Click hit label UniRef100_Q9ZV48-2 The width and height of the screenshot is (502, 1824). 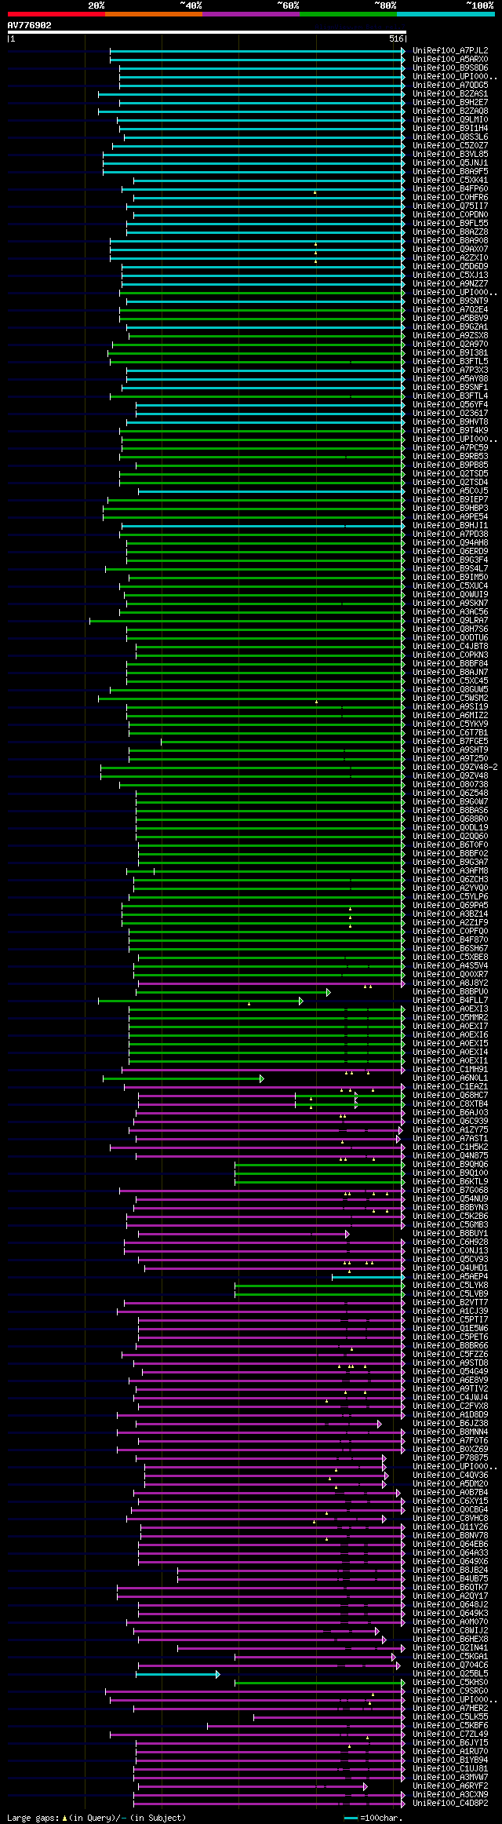click(455, 768)
